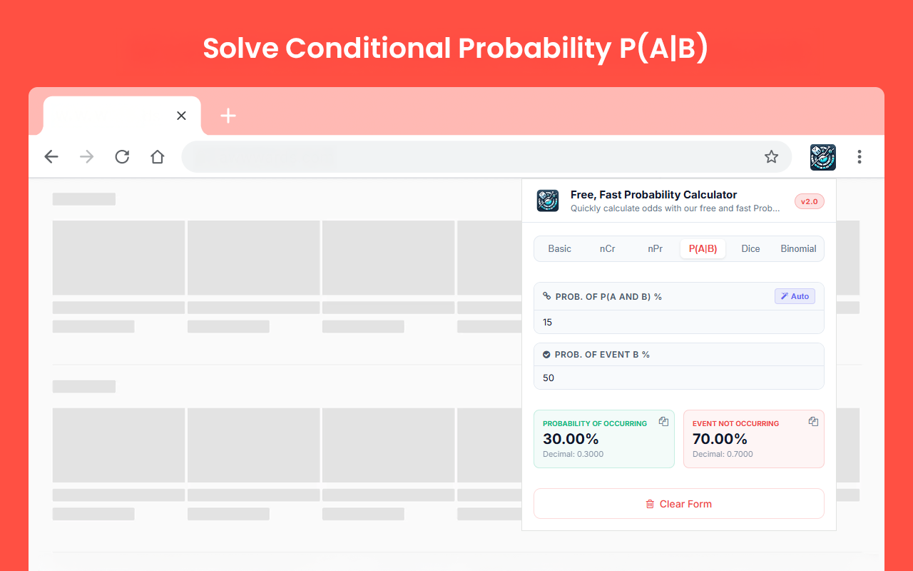The image size is (913, 571).
Task: Navigate back with the left arrow
Action: [x=51, y=157]
